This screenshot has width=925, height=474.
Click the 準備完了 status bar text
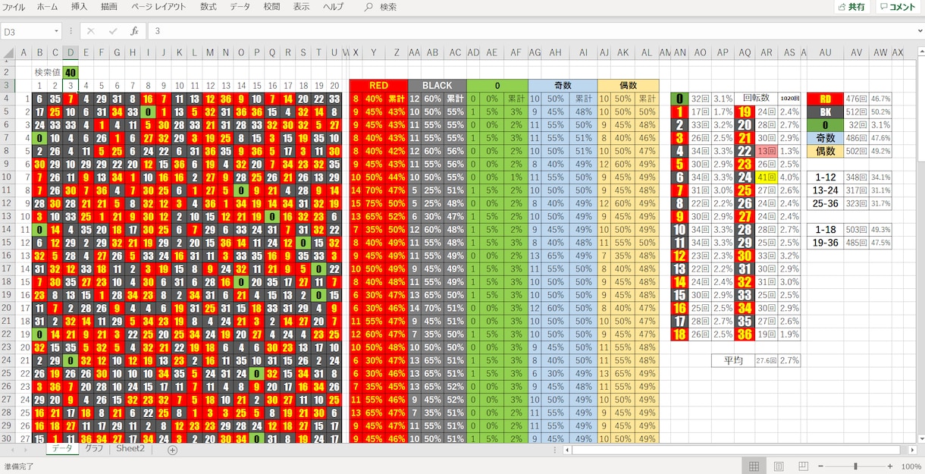(x=19, y=466)
